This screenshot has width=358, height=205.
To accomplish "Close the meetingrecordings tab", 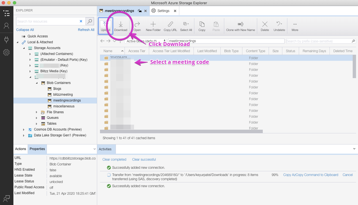I will [145, 11].
